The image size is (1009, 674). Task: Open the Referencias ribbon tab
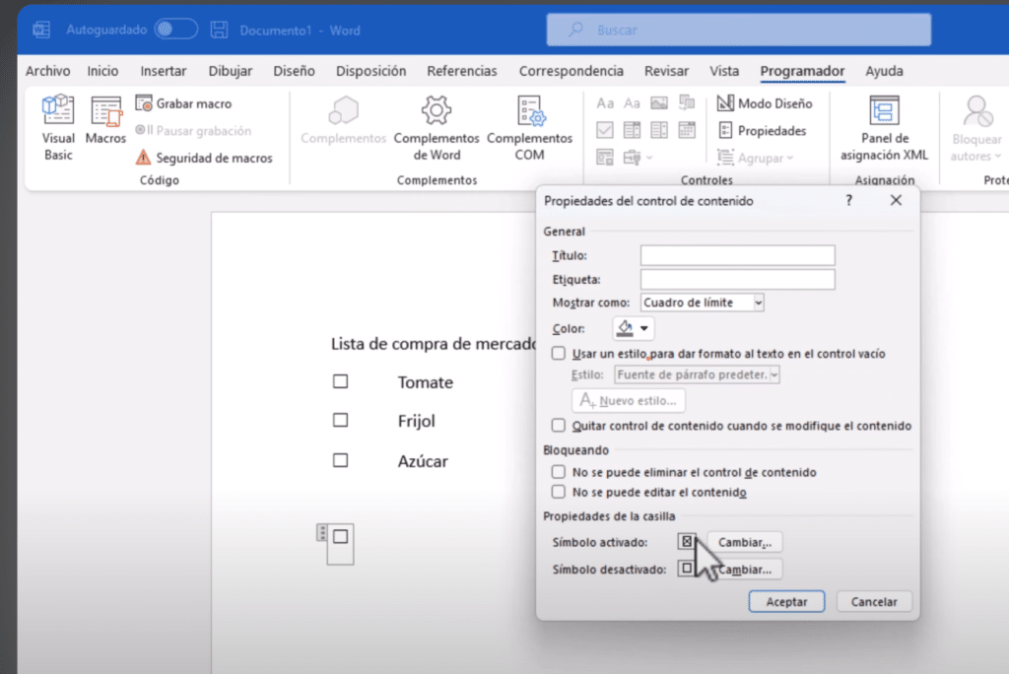[461, 71]
